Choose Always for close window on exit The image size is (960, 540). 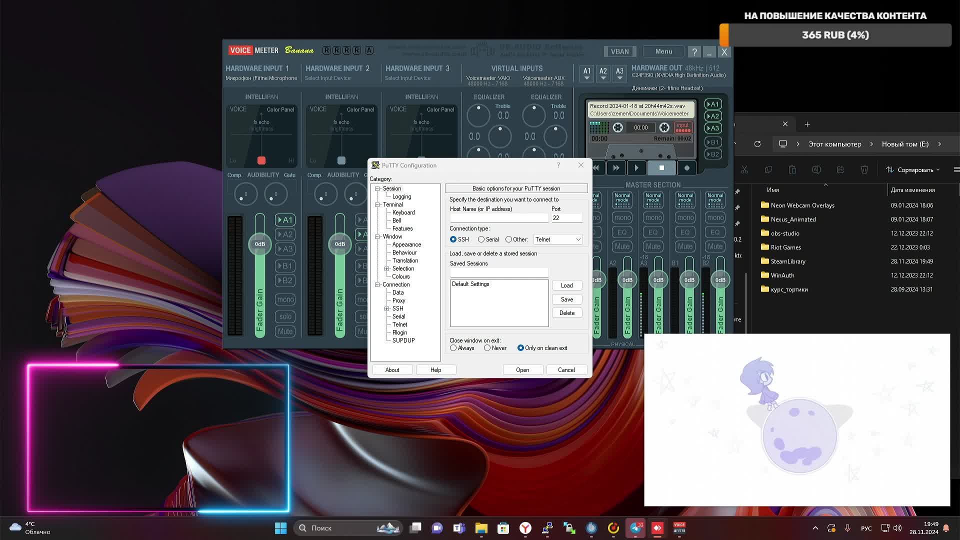pos(453,348)
